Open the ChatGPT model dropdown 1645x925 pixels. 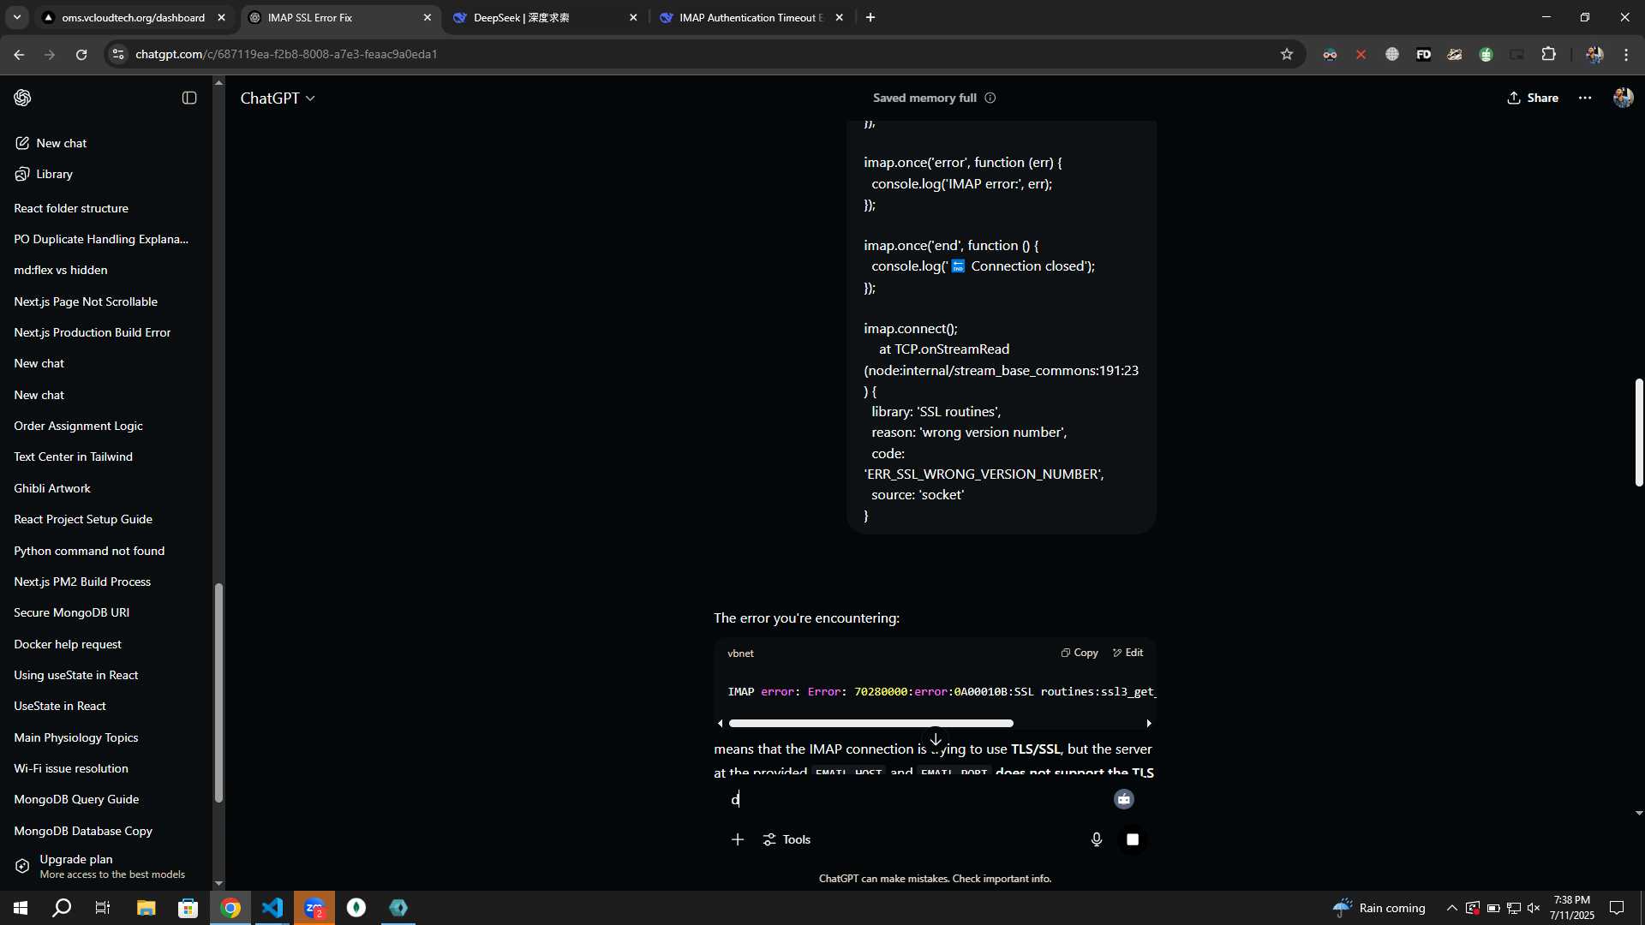[278, 98]
